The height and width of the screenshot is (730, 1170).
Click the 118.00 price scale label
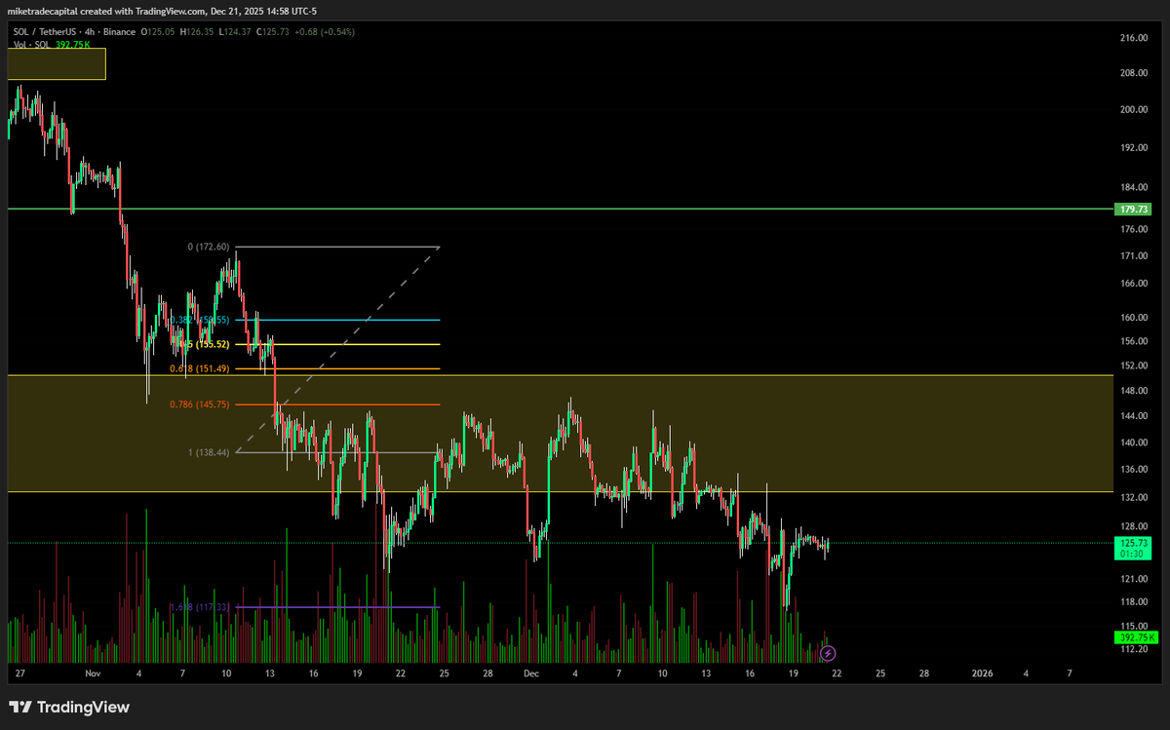click(1136, 602)
